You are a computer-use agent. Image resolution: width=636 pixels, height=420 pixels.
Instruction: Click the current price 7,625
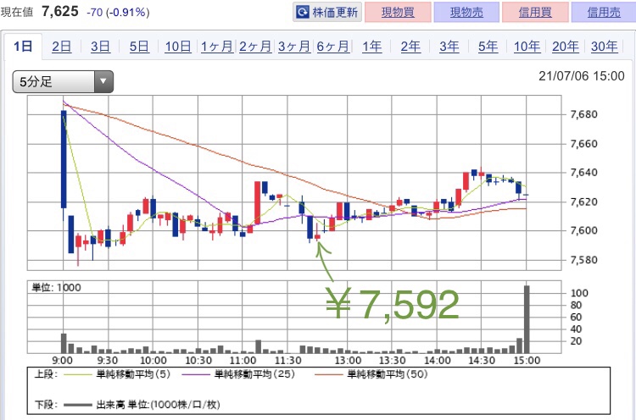coord(60,11)
